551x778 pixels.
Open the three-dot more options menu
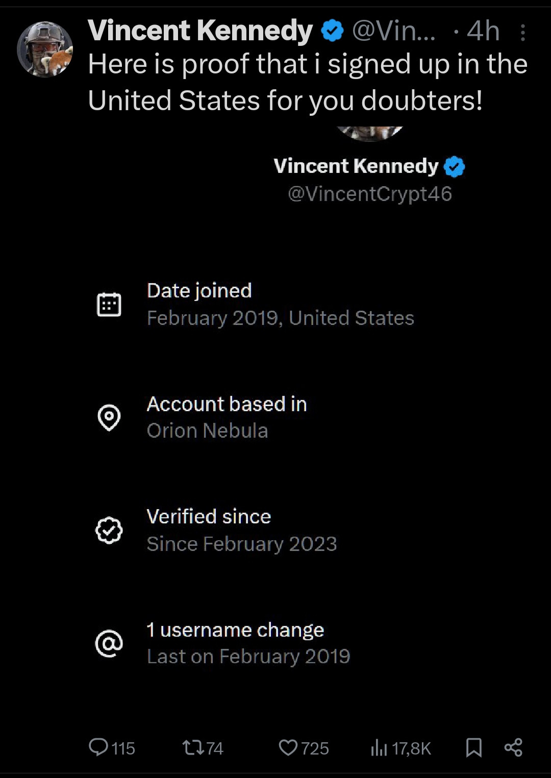point(522,33)
